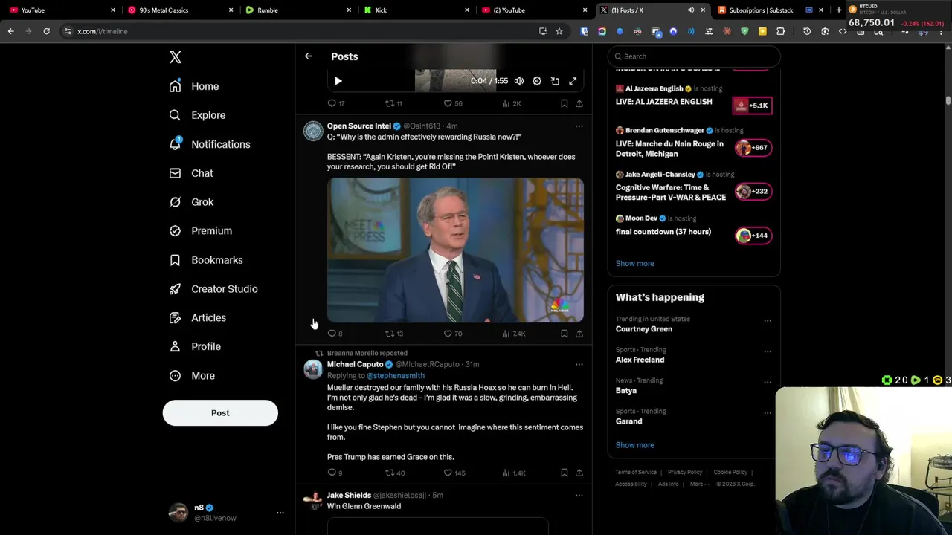Open Chat in the sidebar
Image resolution: width=952 pixels, height=535 pixels.
click(191, 173)
